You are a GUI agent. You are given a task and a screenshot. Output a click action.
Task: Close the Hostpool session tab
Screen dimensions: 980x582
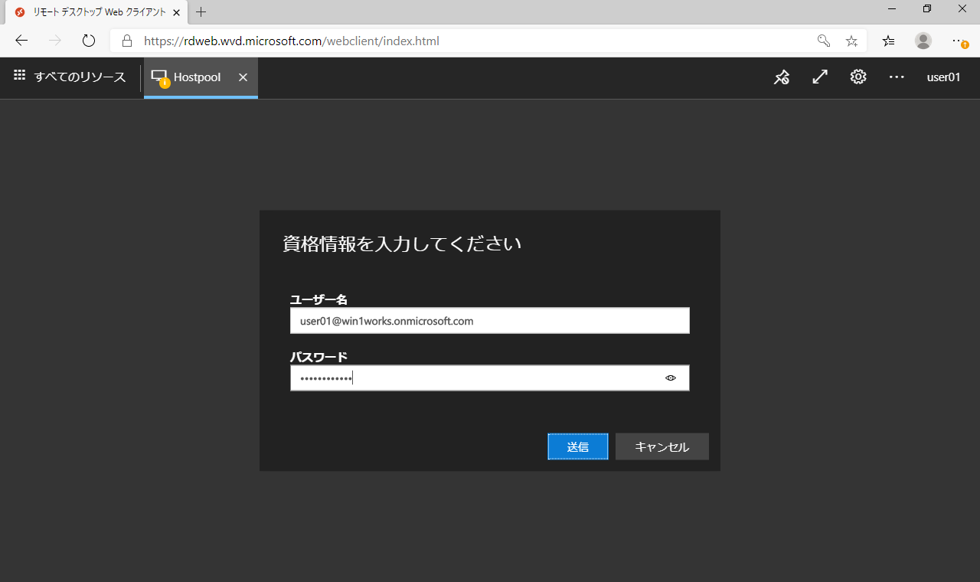click(243, 77)
